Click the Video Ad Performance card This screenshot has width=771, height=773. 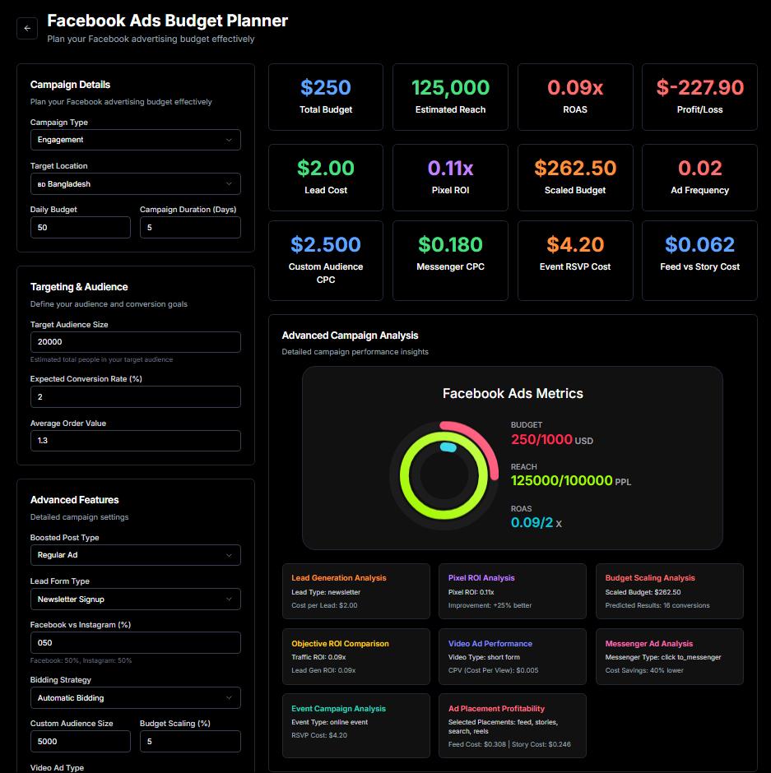[512, 656]
